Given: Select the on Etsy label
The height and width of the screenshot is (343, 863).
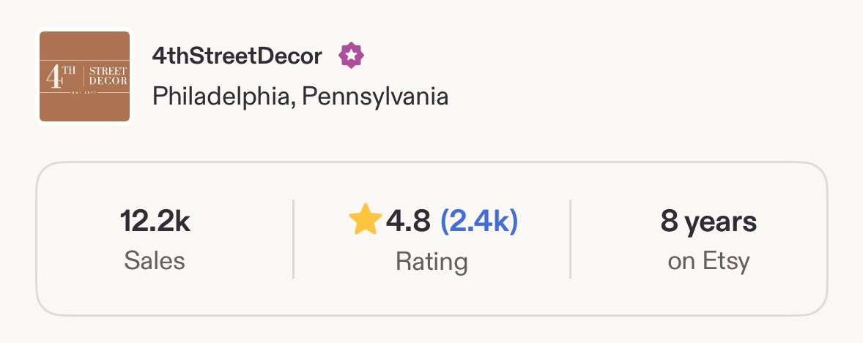Looking at the screenshot, I should pyautogui.click(x=708, y=261).
